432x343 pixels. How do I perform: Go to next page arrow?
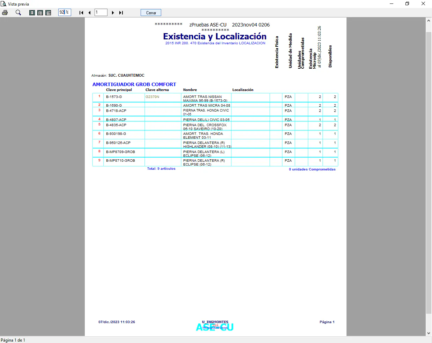tap(113, 13)
